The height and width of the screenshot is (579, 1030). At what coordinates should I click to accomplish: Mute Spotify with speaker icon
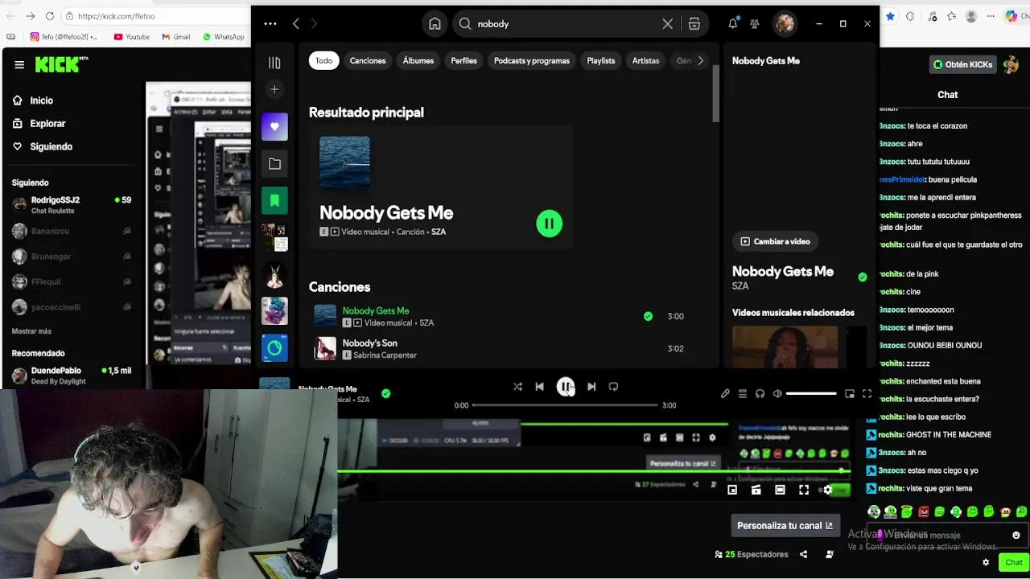[777, 394]
